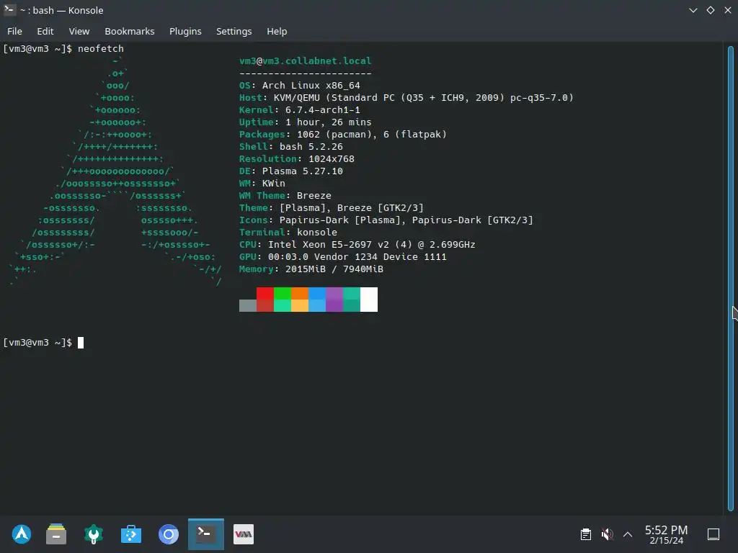Click the red color block
The height and width of the screenshot is (553, 738).
pos(265,294)
